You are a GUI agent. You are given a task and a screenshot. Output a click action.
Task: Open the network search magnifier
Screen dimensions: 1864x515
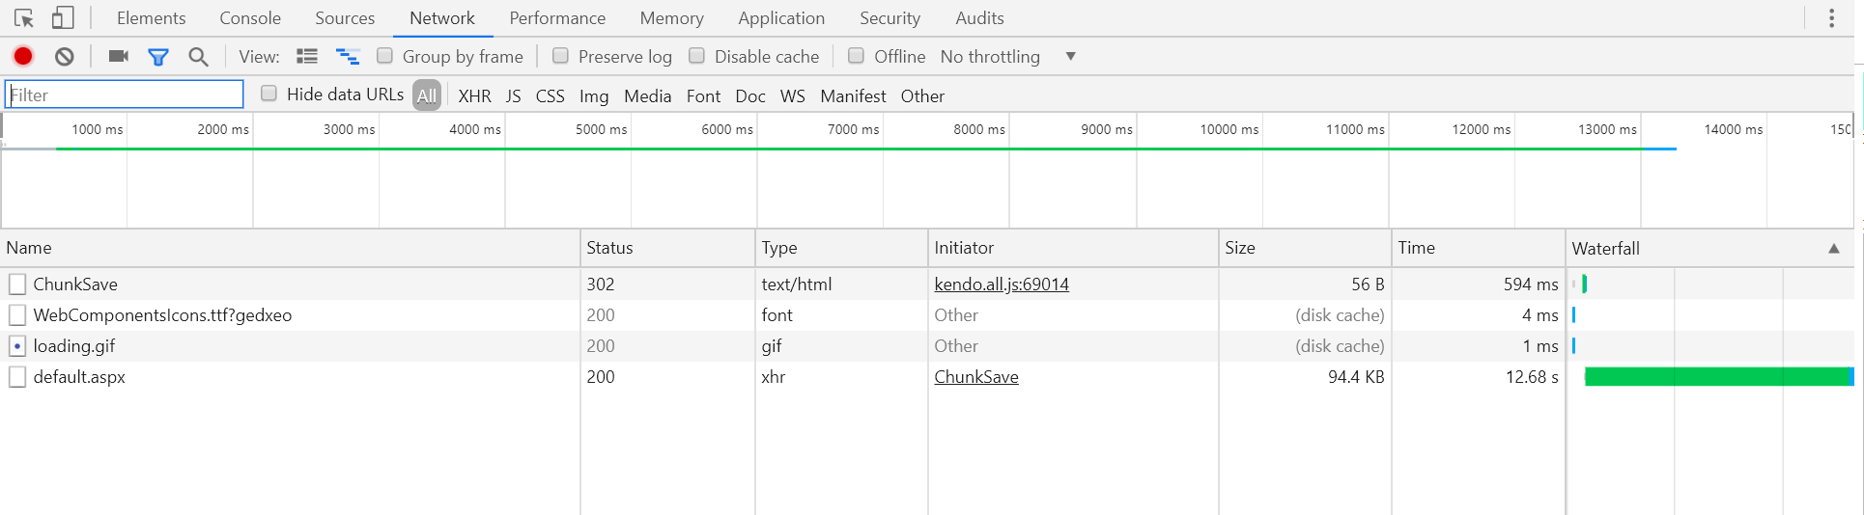point(198,57)
